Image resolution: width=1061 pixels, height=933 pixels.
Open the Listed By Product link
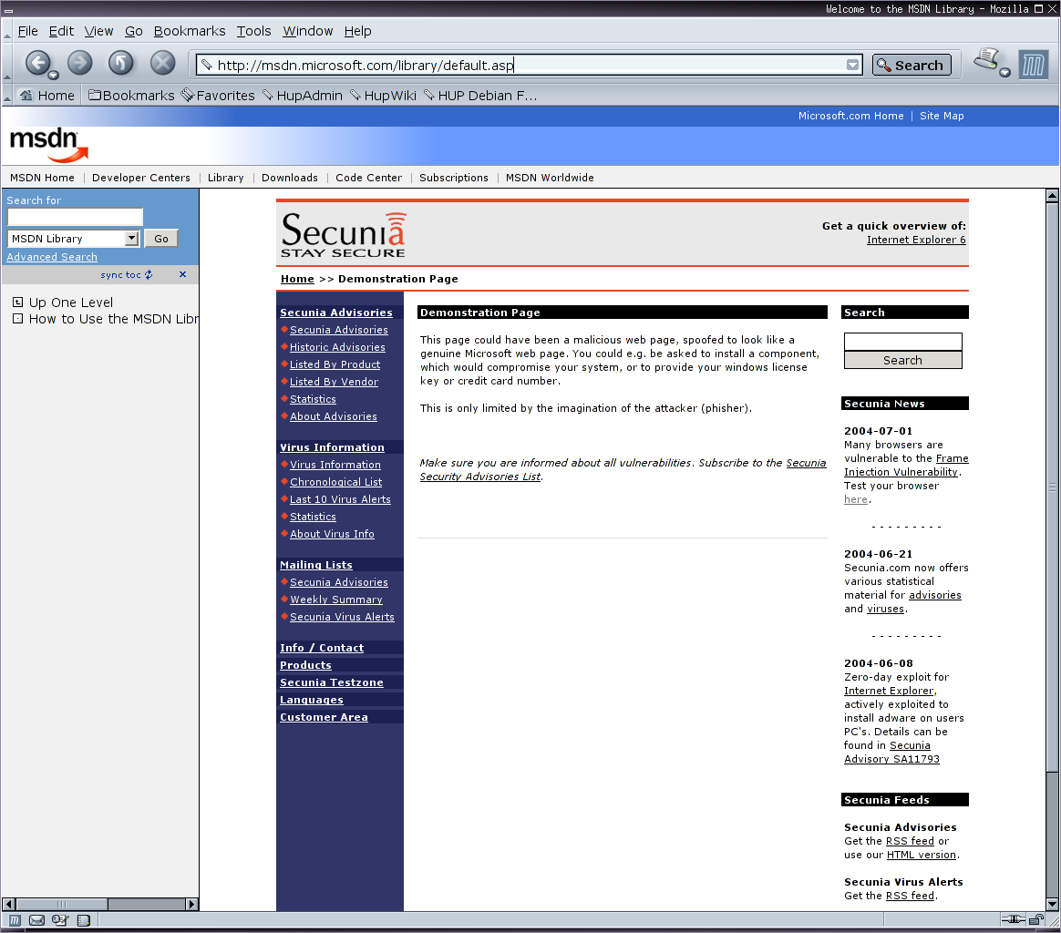(335, 364)
